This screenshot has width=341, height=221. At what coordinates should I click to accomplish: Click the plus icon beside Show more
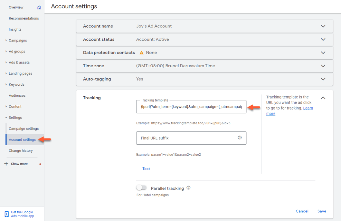tap(5, 164)
